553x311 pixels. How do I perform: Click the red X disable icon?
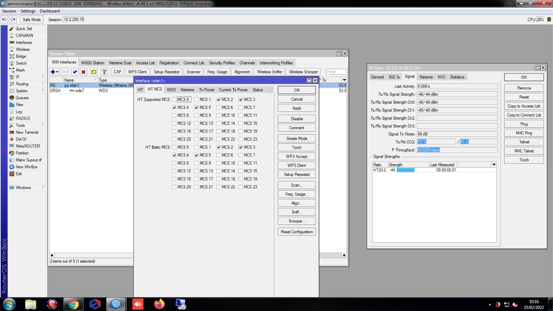pos(83,72)
